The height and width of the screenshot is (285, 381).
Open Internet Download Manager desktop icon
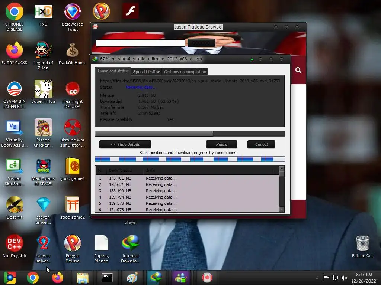coord(131,249)
